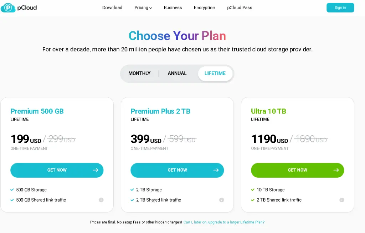Click info icon in Premium Plus 2 TB card
This screenshot has width=365, height=233.
[221, 200]
